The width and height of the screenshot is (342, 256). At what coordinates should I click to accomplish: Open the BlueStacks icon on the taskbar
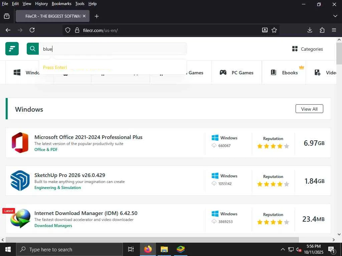[181, 249]
